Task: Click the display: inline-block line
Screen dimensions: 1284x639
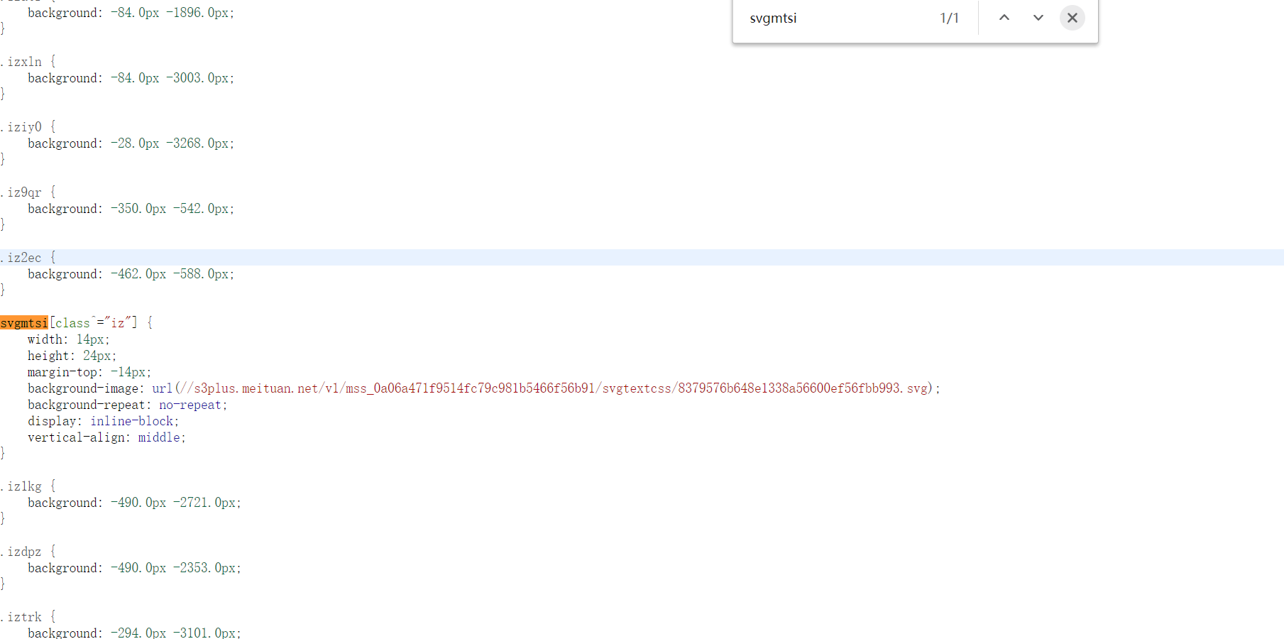Action: tap(104, 421)
